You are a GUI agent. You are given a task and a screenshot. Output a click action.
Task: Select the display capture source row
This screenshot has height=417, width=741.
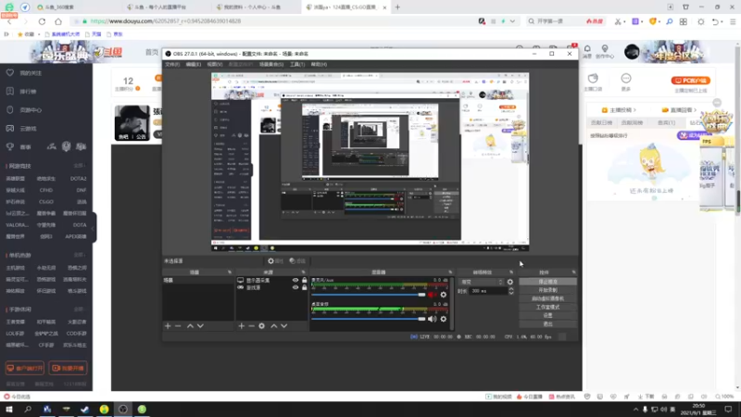271,281
